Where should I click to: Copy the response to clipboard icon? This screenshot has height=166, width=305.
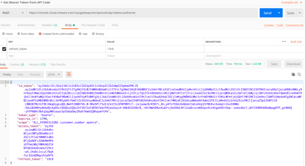[293, 74]
